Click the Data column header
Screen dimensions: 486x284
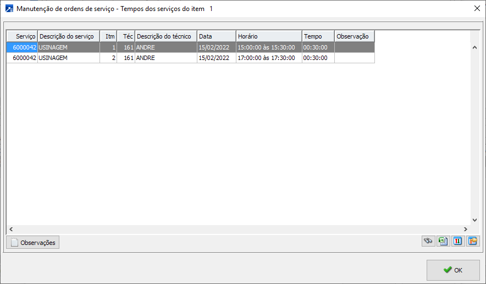(x=217, y=36)
